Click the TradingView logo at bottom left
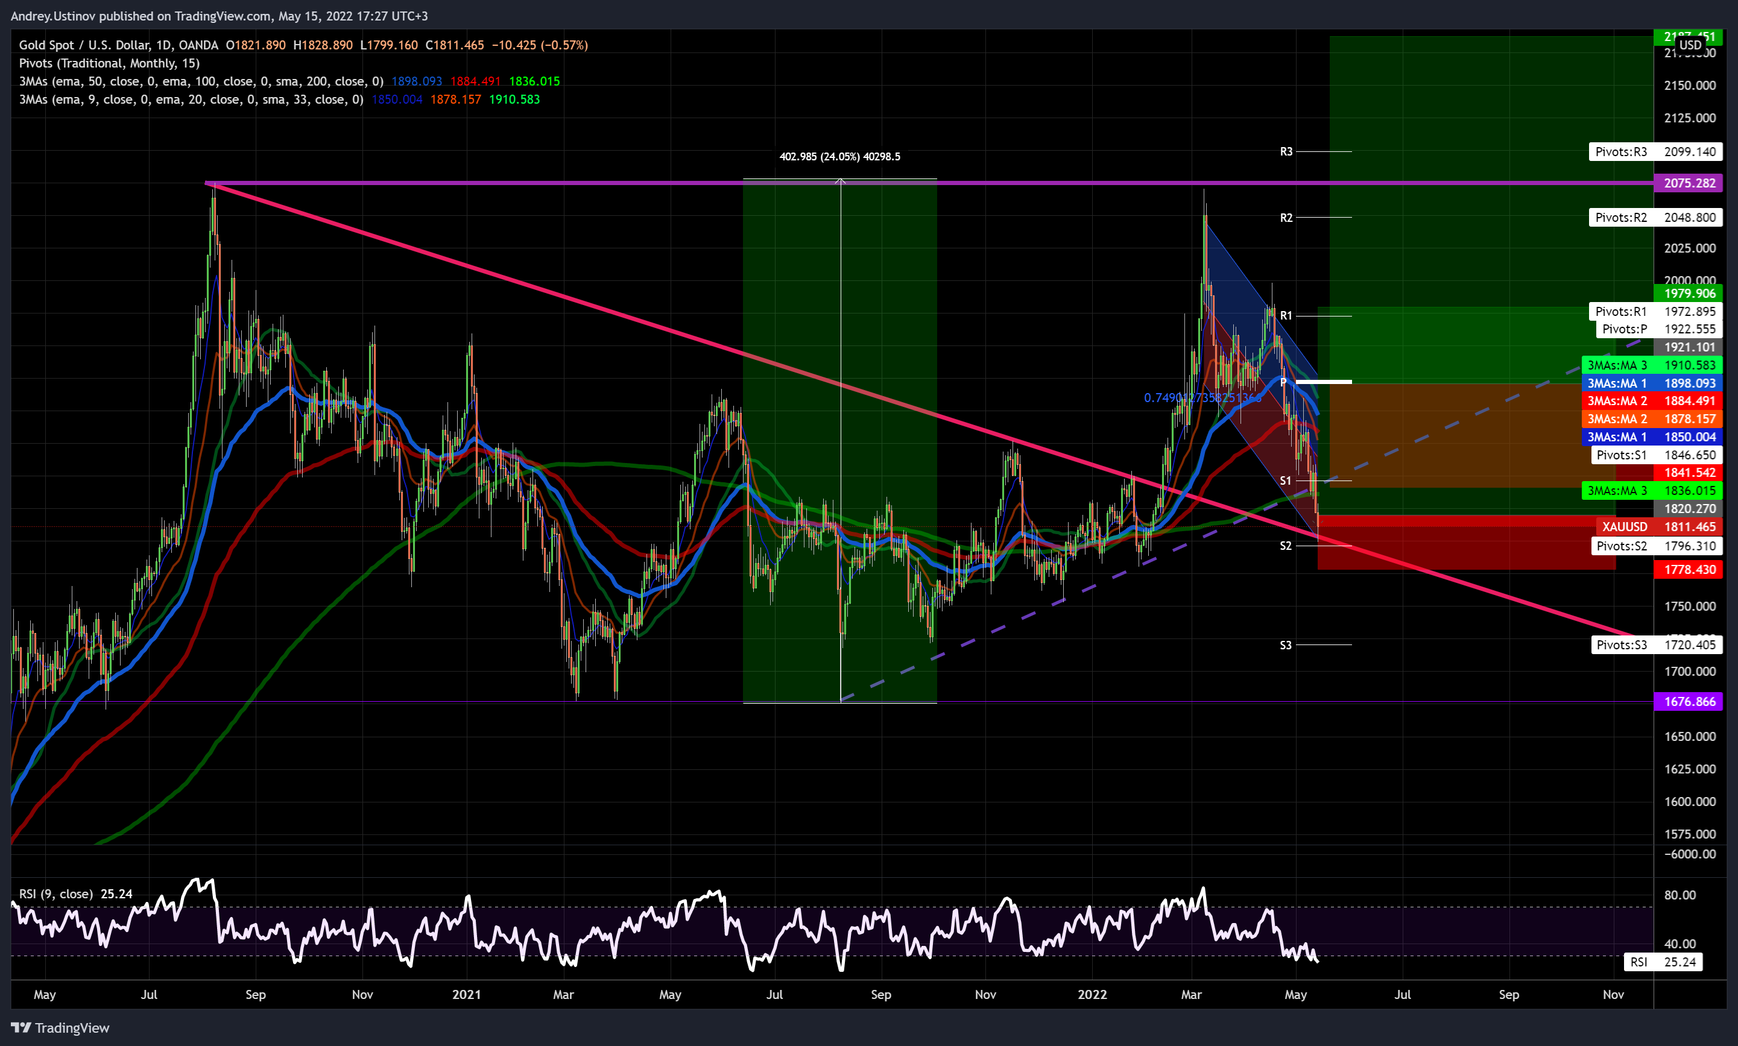1738x1046 pixels. click(x=61, y=1028)
